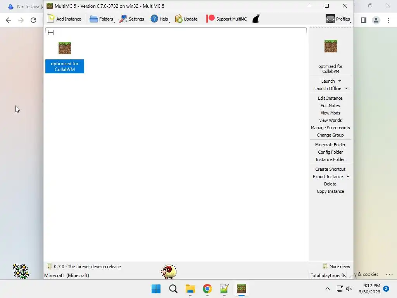Click the MultiMC window title icon
397x298 pixels.
(x=50, y=6)
